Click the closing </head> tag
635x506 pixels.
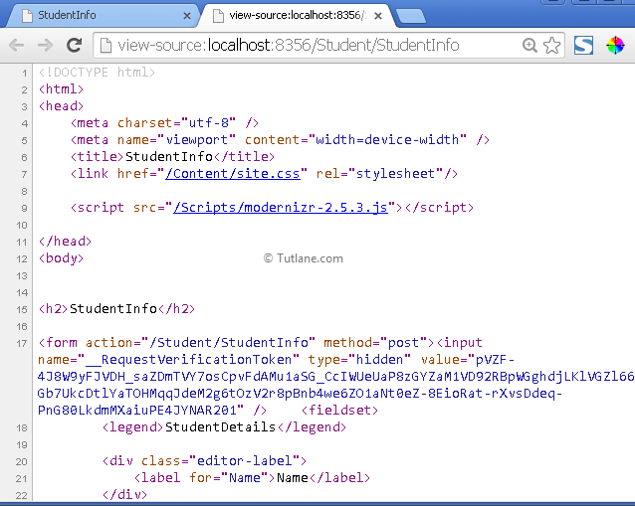click(x=66, y=241)
